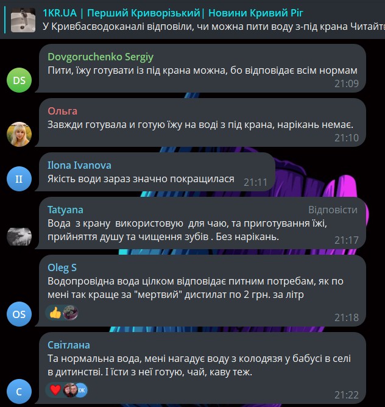Select Ilona Ivanova's message about water quality
Screen dimensions: 385x407
[x=141, y=179]
